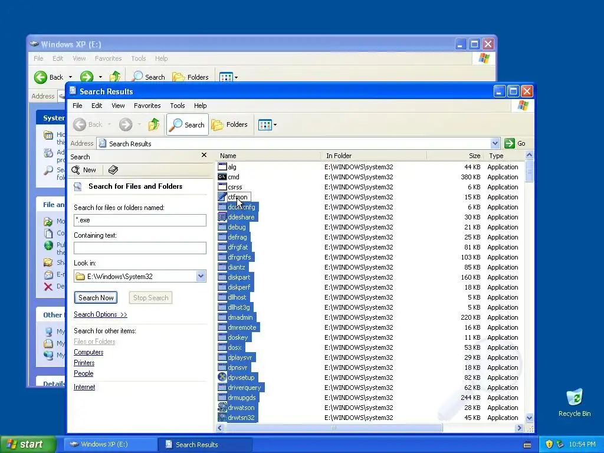The image size is (604, 453).
Task: Select the defrag file name
Action: tap(237, 237)
